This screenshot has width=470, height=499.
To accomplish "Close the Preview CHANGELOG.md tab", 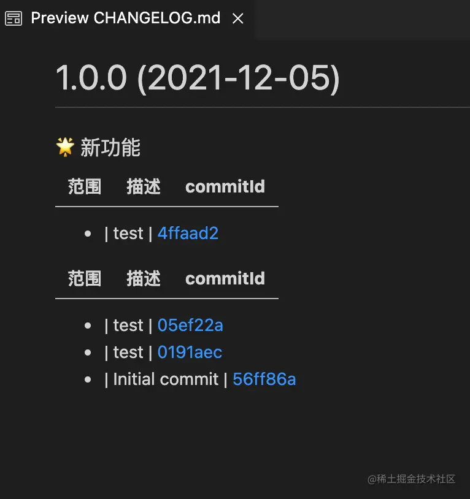I will pos(238,19).
